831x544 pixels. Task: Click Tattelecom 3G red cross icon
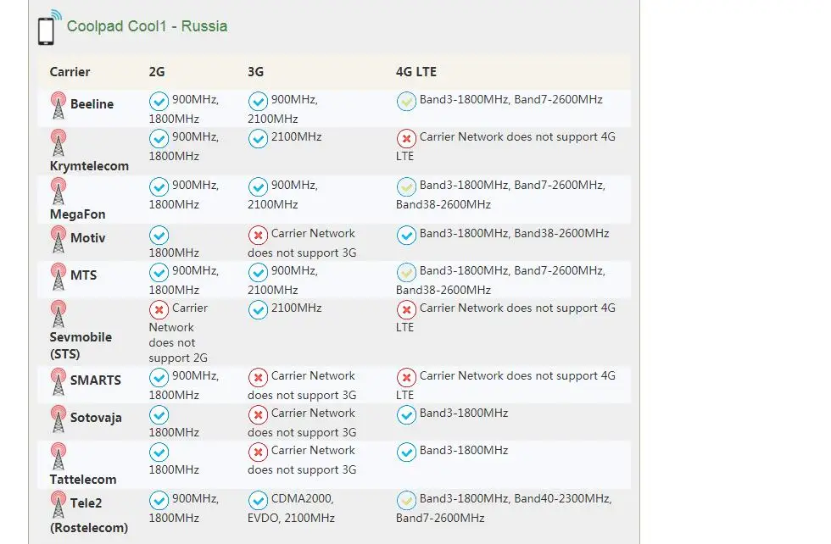tap(258, 452)
